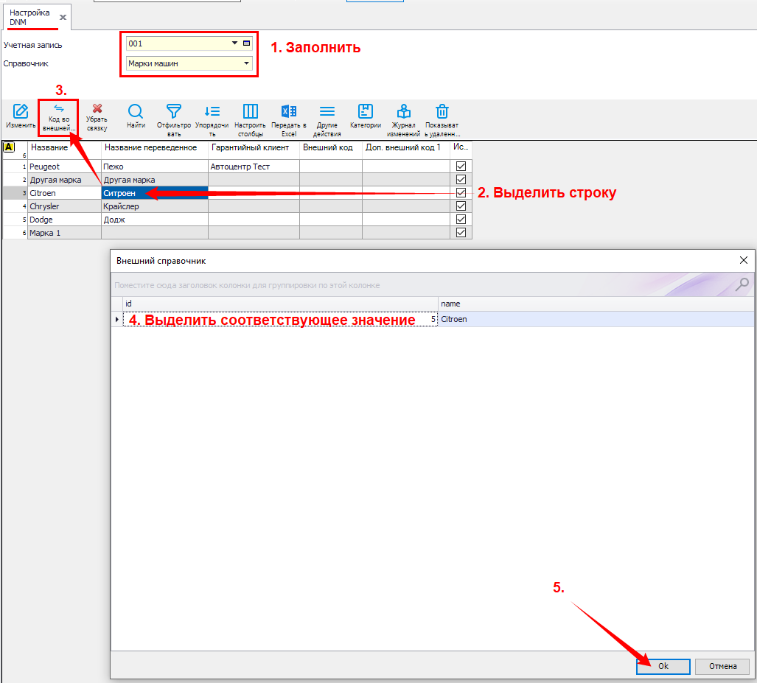Click the Изменить edit pencil icon
The width and height of the screenshot is (757, 683).
point(21,112)
